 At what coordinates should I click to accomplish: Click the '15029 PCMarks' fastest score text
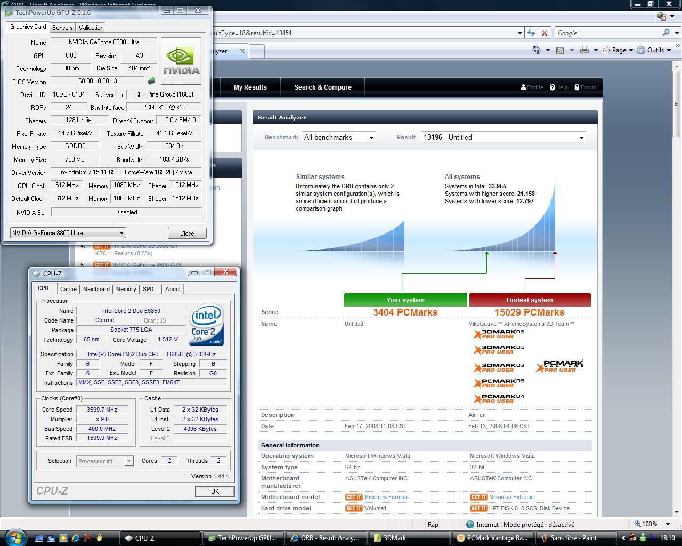tap(529, 312)
